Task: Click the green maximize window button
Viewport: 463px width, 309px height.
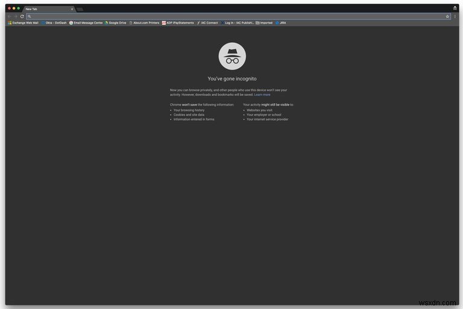Action: [18, 8]
